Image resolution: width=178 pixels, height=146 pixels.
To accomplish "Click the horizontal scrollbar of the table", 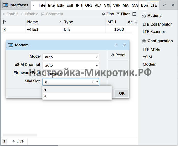I will (x=20, y=135).
